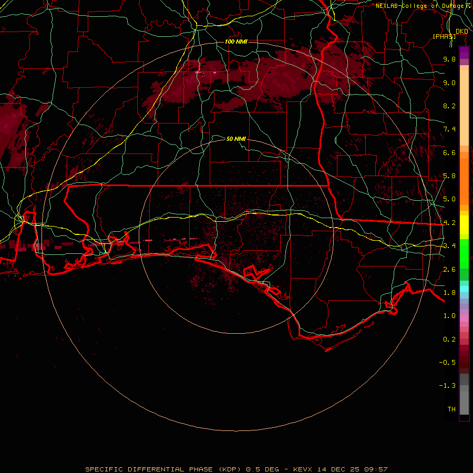473x473 pixels.
Task: Click the KEVX radar site identifier
Action: (303, 469)
